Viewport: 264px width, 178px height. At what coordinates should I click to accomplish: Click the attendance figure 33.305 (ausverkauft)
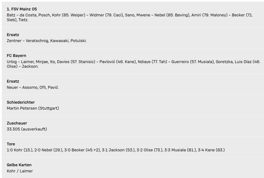click(27, 129)
